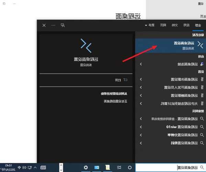Click the Settings gear on the taskbar
Viewport: 206px width, 172px height.
[x=86, y=167]
